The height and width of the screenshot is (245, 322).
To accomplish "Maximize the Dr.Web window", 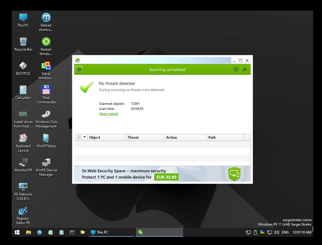I will (x=241, y=60).
